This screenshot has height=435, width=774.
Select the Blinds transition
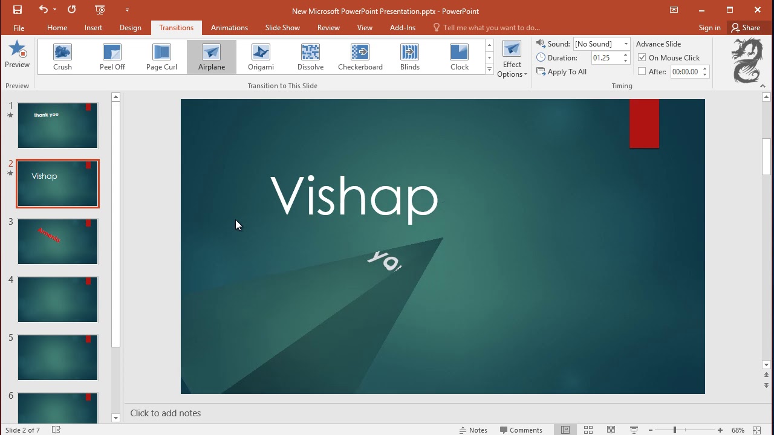pyautogui.click(x=410, y=57)
